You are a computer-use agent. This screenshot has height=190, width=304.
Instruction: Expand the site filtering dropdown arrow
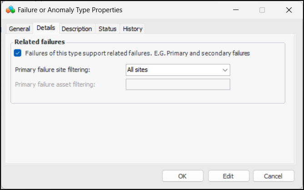pos(225,70)
